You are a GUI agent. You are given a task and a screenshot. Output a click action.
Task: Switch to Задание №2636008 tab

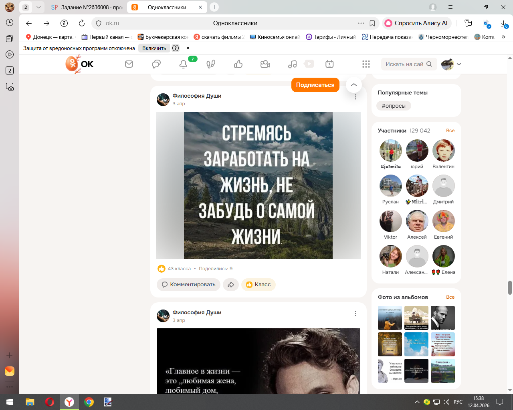pos(87,7)
